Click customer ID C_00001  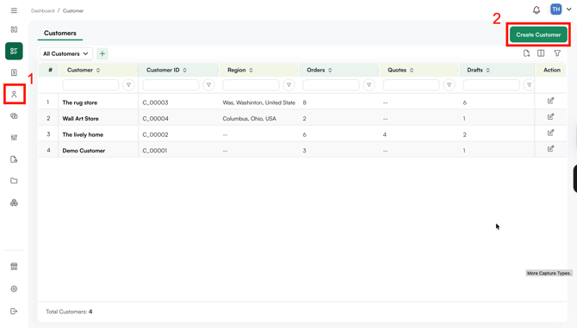[155, 151]
